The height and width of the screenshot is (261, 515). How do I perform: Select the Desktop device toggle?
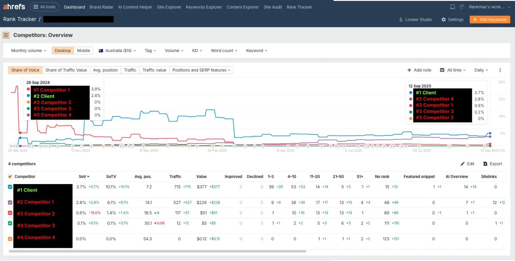63,50
